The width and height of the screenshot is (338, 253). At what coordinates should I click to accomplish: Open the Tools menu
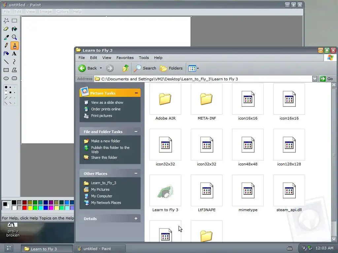(x=144, y=58)
